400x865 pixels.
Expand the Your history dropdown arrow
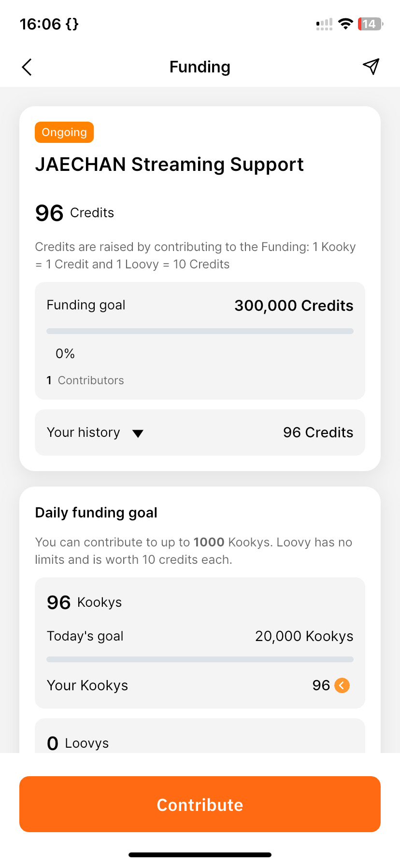138,433
